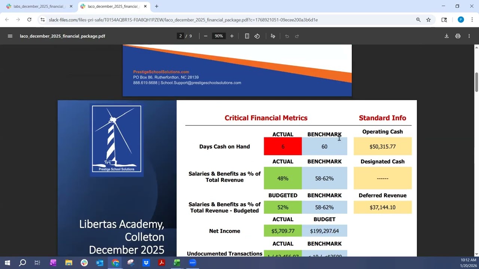The width and height of the screenshot is (479, 269).
Task: Click the clock showing 10:12 AM
Action: [x=468, y=260]
